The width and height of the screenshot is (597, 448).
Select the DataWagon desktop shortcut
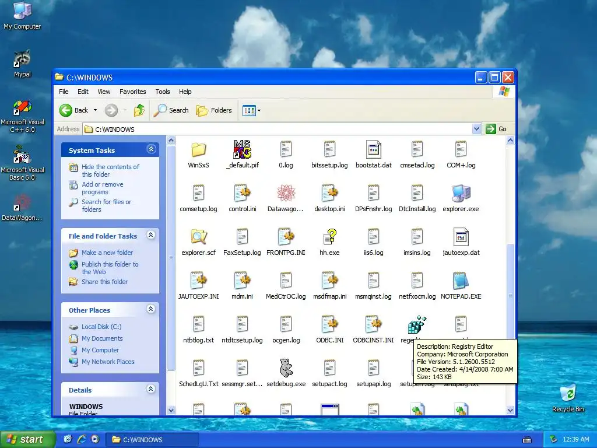pos(22,208)
